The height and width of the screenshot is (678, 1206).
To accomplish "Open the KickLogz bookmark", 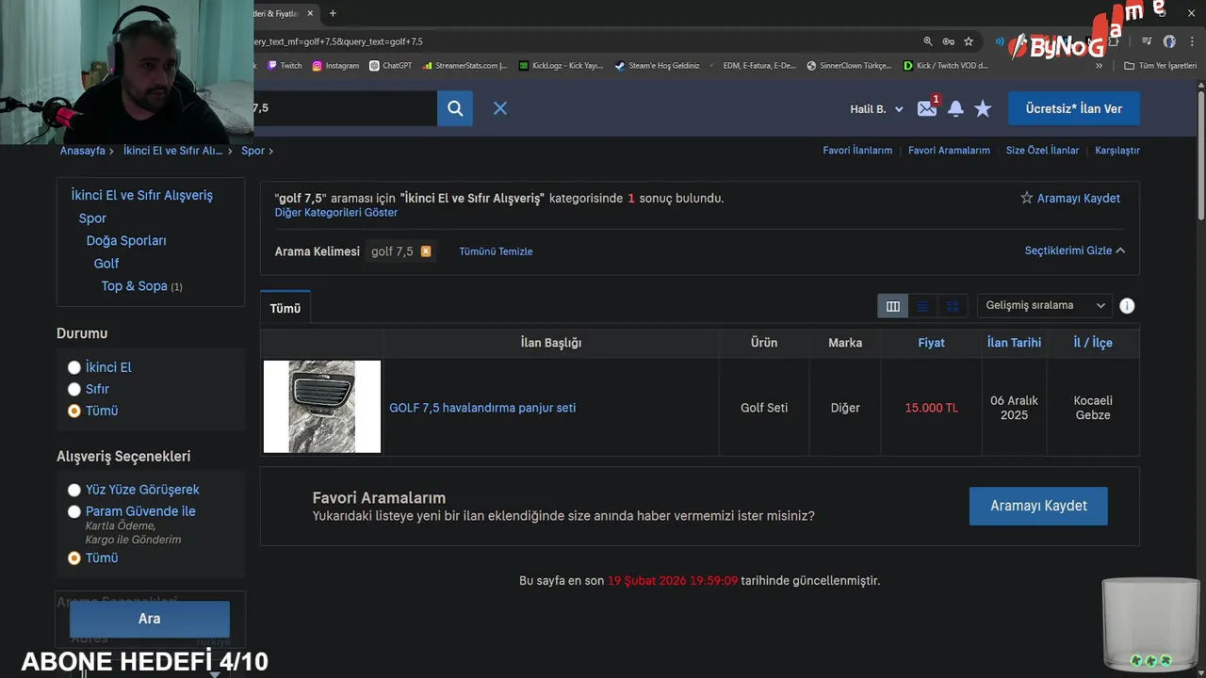I will coord(561,66).
